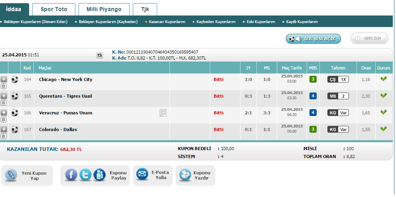Click the MS 2 prediction badge
Viewport: 396px width, 197px height.
[x=338, y=96]
